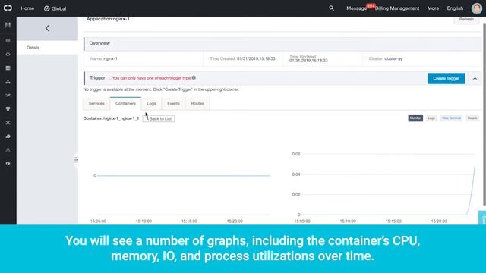Click the Refresh button
Image resolution: width=486 pixels, height=273 pixels.
[x=466, y=20]
